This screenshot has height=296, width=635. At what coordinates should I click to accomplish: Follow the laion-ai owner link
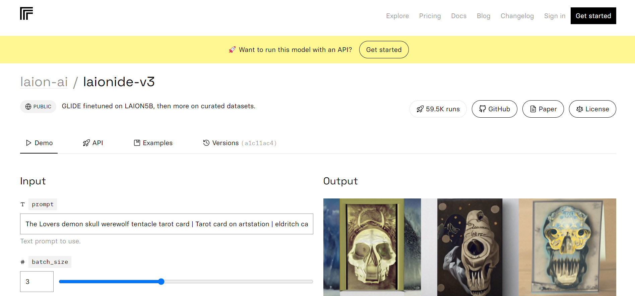click(44, 82)
